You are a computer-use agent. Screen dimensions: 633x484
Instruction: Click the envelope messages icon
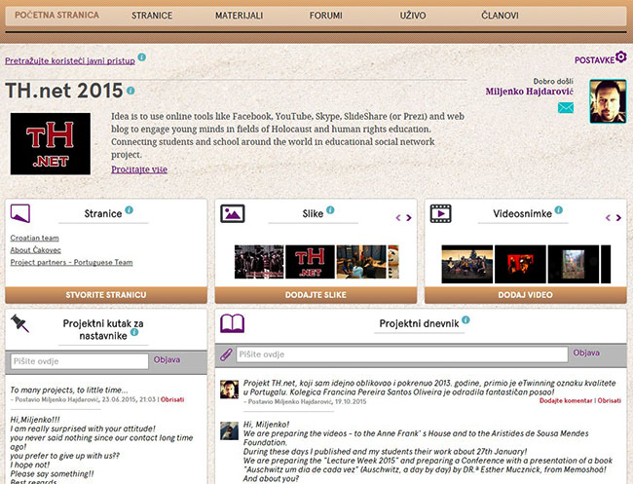click(x=566, y=108)
